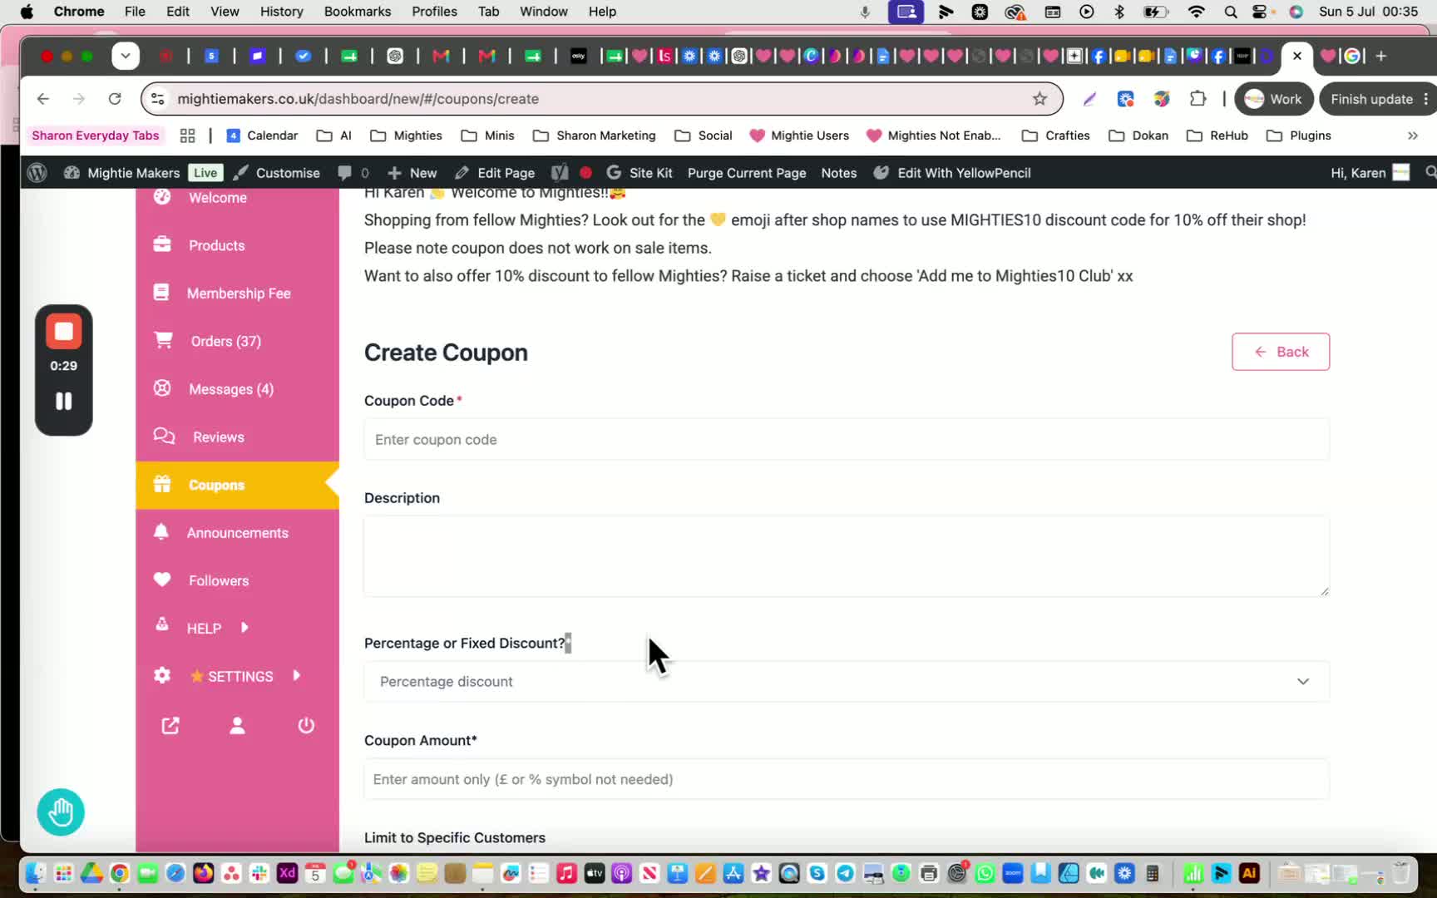Go to Membership Fee page

click(238, 294)
